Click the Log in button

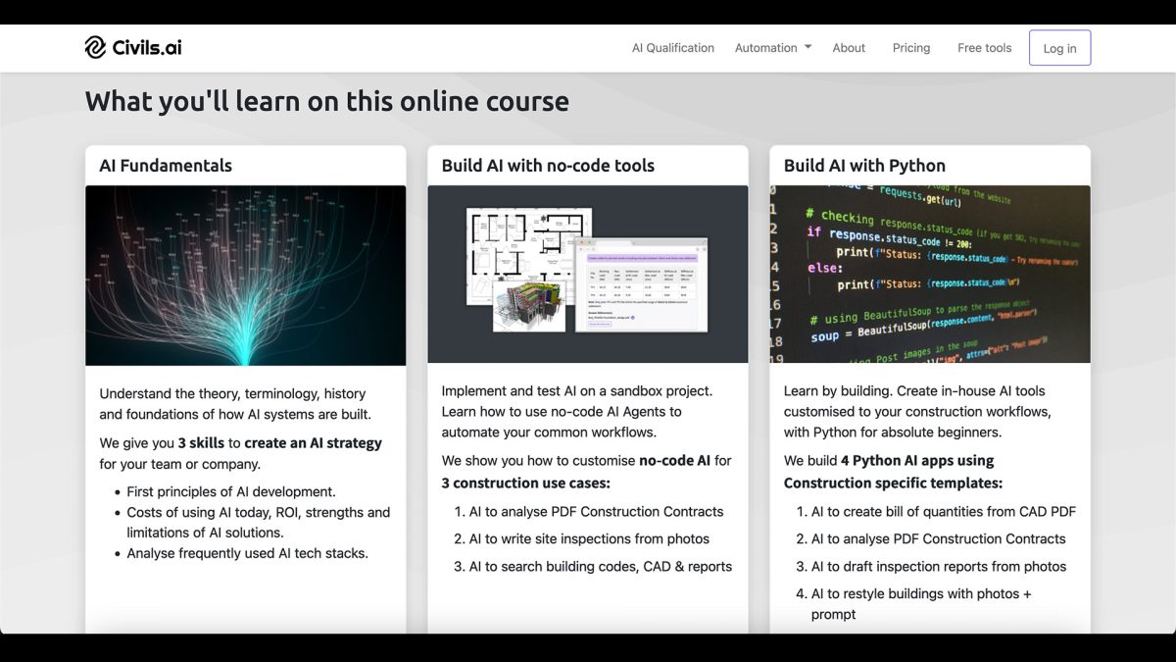1059,47
